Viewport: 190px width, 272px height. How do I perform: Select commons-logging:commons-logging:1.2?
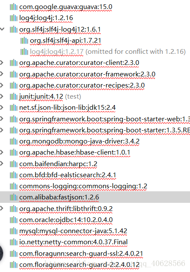click(x=83, y=186)
